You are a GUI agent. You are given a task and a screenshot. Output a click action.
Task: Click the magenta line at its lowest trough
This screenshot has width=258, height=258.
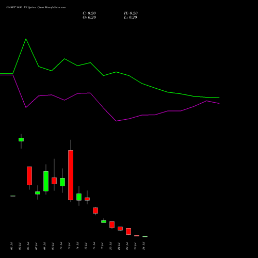116,121
